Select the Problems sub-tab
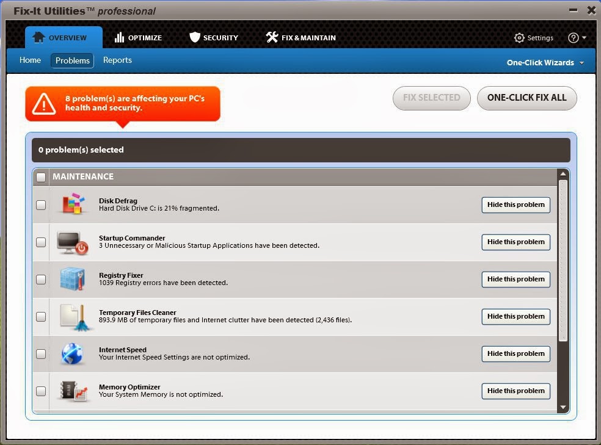The image size is (601, 445). tap(73, 60)
